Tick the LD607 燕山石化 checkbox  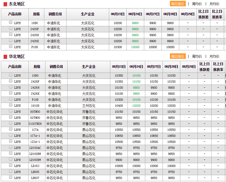point(10,177)
